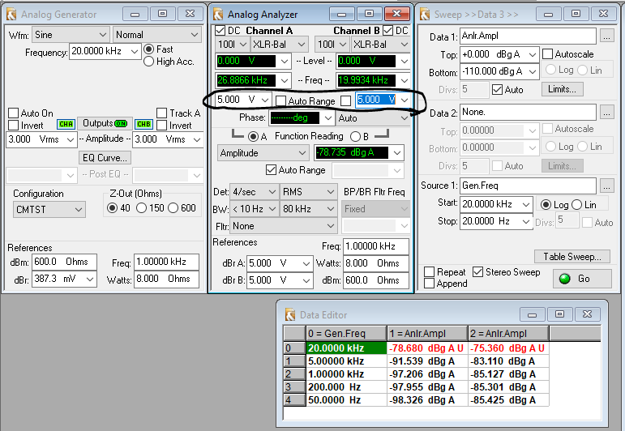Open the Table Sweep dialog

[572, 257]
